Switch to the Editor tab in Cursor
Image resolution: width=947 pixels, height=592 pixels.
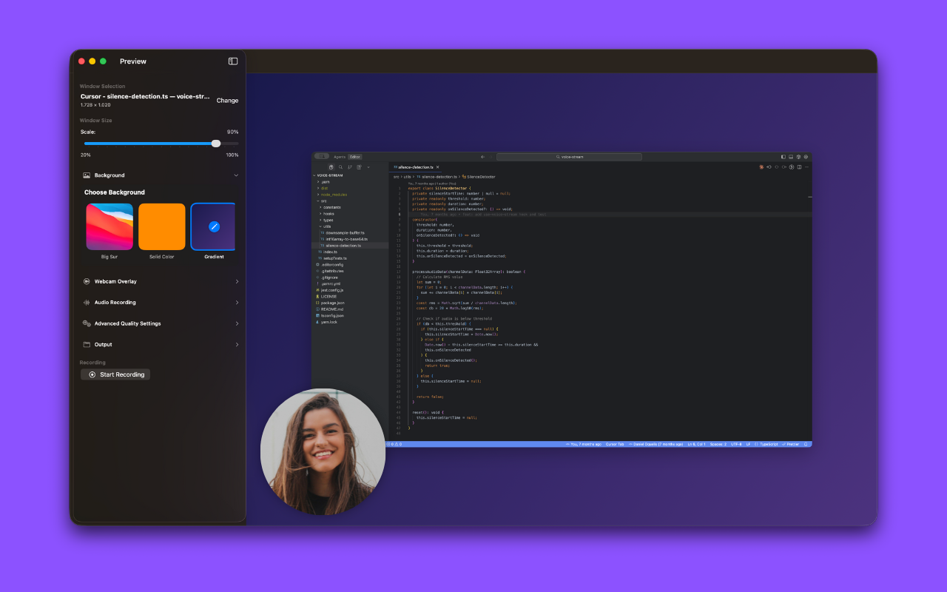pyautogui.click(x=354, y=156)
